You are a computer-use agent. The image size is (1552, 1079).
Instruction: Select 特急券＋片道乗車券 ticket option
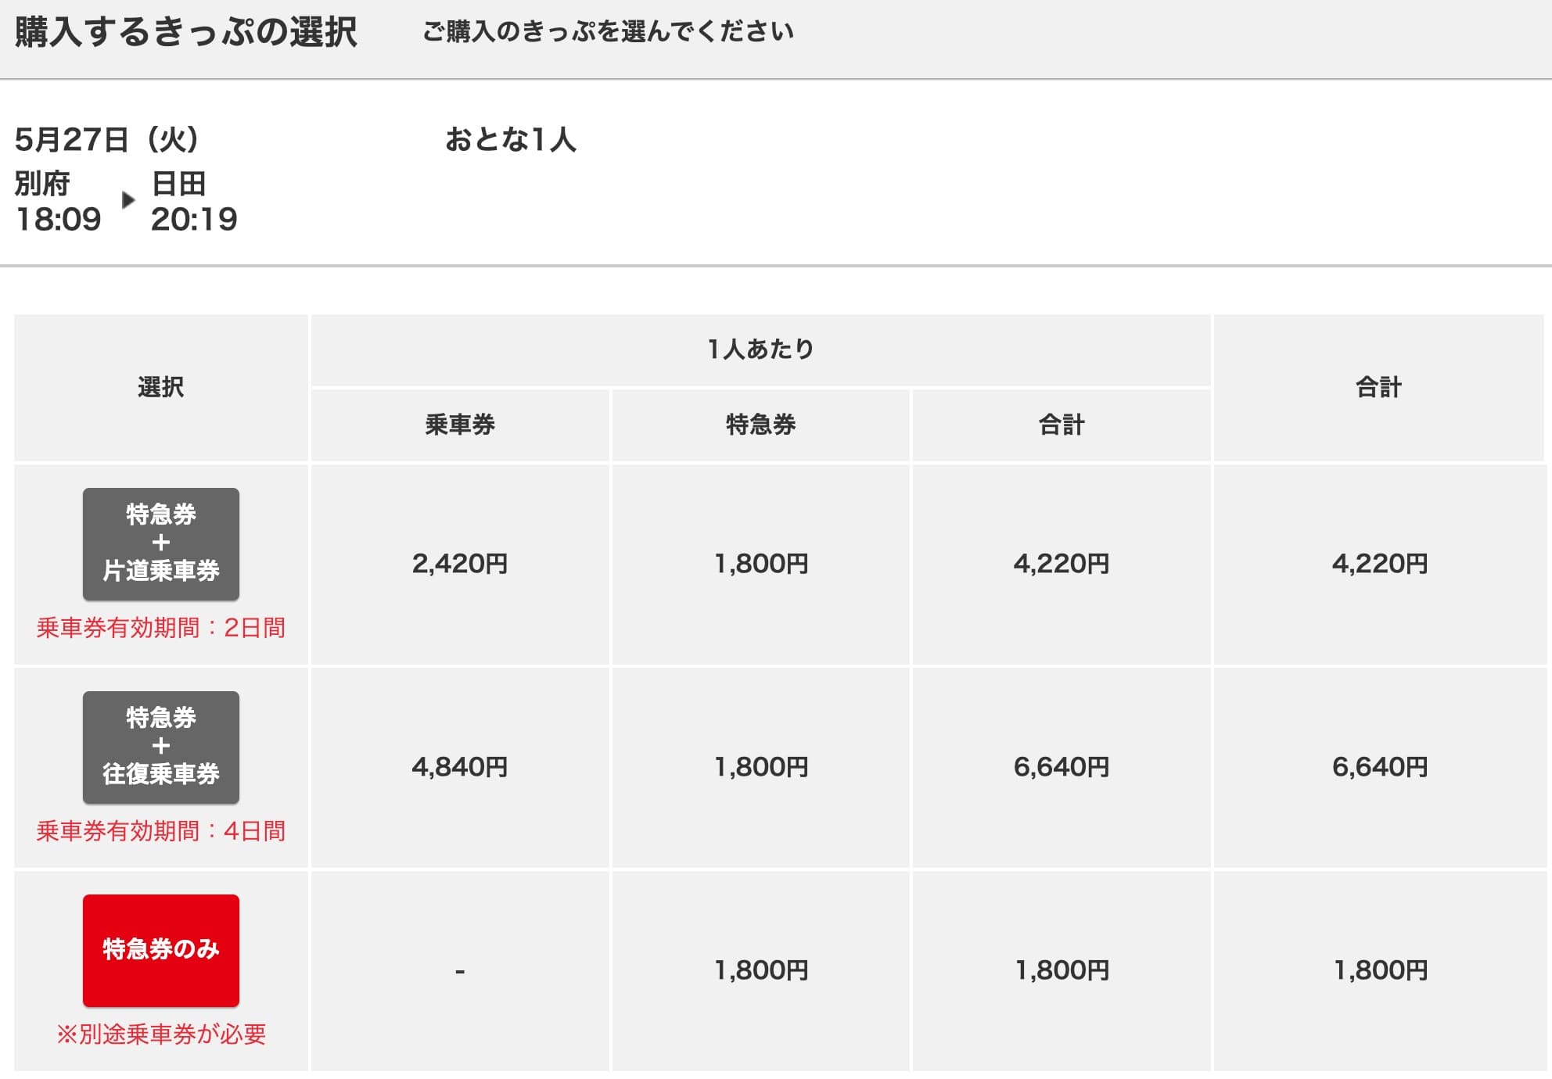point(161,544)
